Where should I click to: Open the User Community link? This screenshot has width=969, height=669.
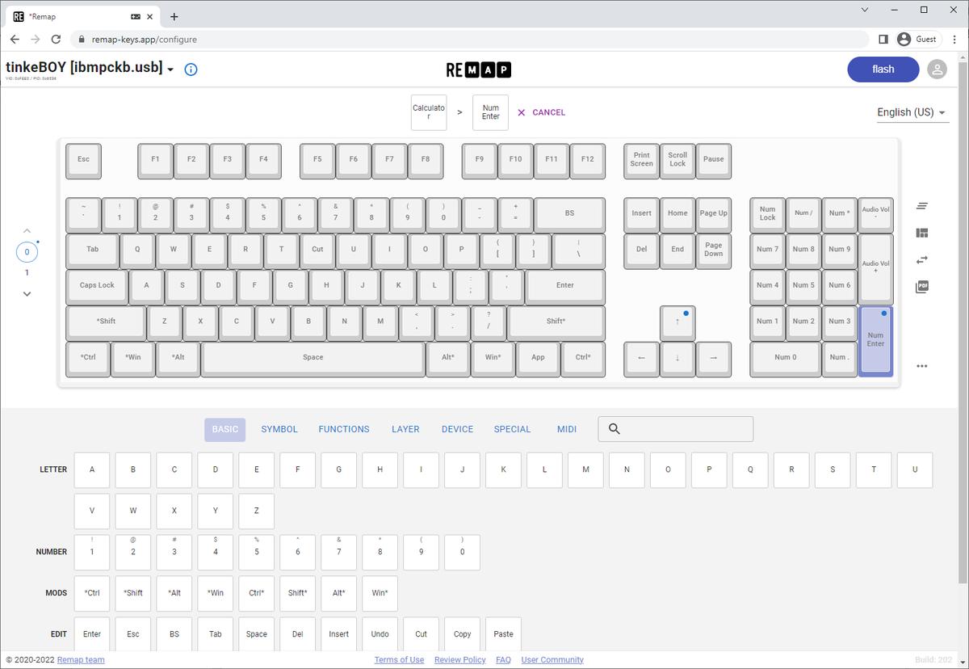click(x=552, y=660)
